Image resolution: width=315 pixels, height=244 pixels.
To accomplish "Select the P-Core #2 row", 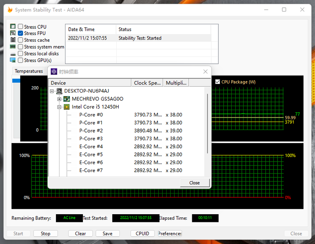I will [91, 131].
